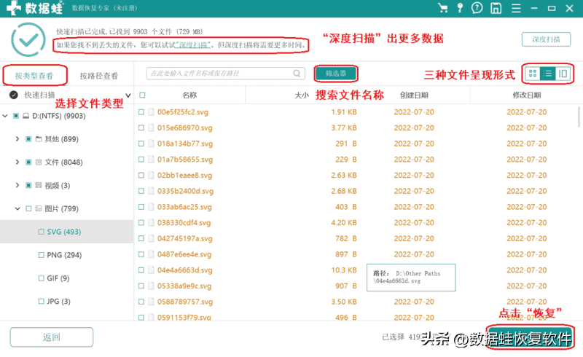Open the hamburger menu icon
This screenshot has height=357, width=583.
[x=516, y=8]
